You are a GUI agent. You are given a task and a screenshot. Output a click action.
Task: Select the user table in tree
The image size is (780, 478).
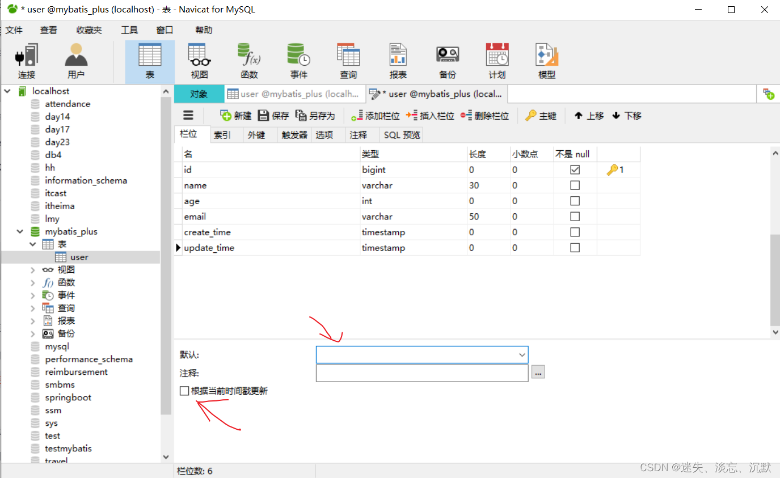[79, 257]
